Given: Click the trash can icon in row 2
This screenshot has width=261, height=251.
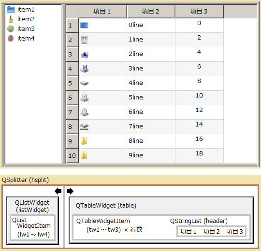Looking at the screenshot, I should 84,40.
